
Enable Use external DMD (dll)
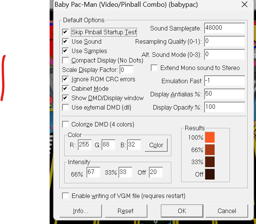(65, 107)
